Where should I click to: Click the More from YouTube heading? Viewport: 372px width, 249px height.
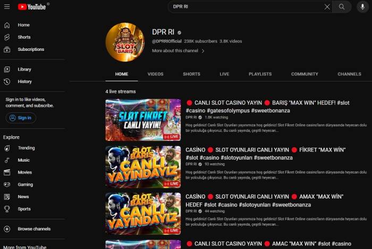[x=25, y=247]
